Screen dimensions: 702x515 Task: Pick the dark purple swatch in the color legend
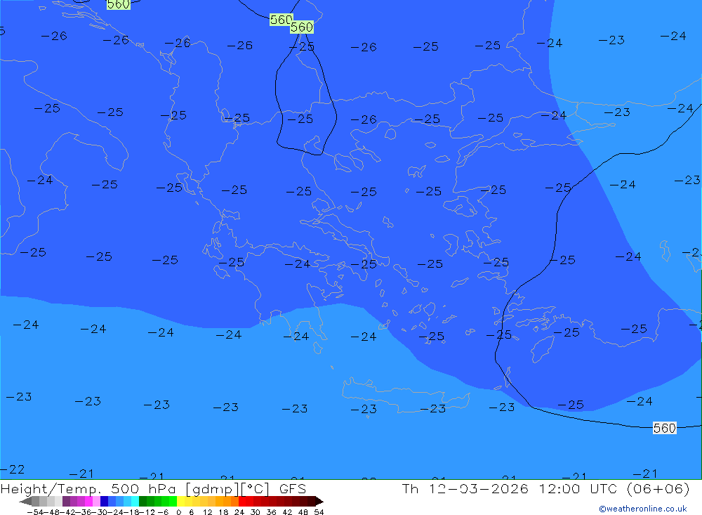(x=66, y=501)
